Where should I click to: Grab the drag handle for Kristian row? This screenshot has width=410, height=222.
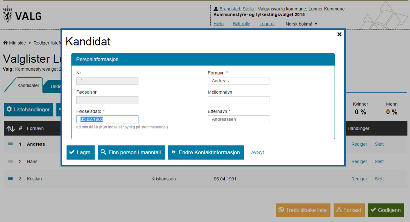point(11,179)
